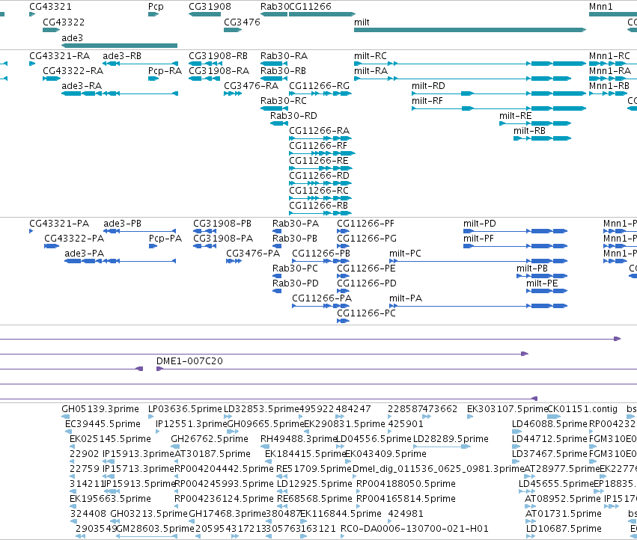Select protein milt-PF

[515, 247]
